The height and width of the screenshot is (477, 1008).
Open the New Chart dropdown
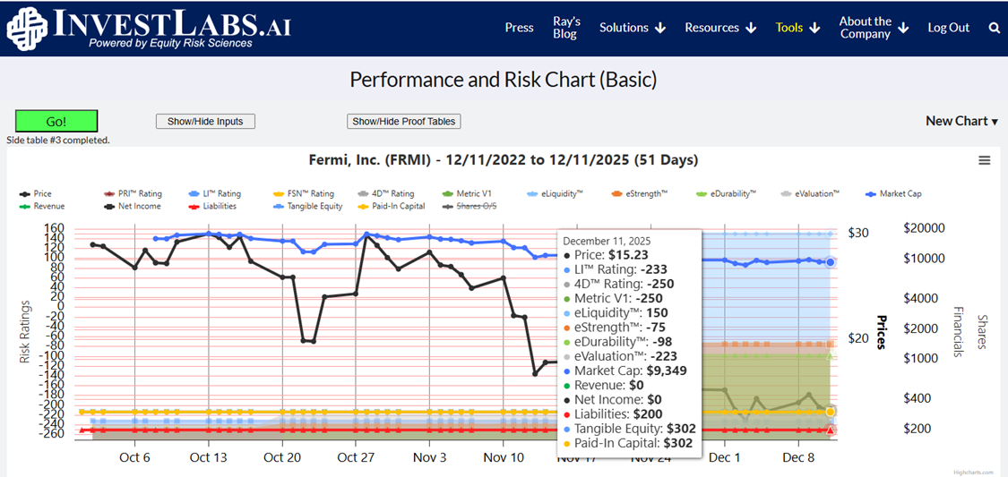tap(961, 121)
